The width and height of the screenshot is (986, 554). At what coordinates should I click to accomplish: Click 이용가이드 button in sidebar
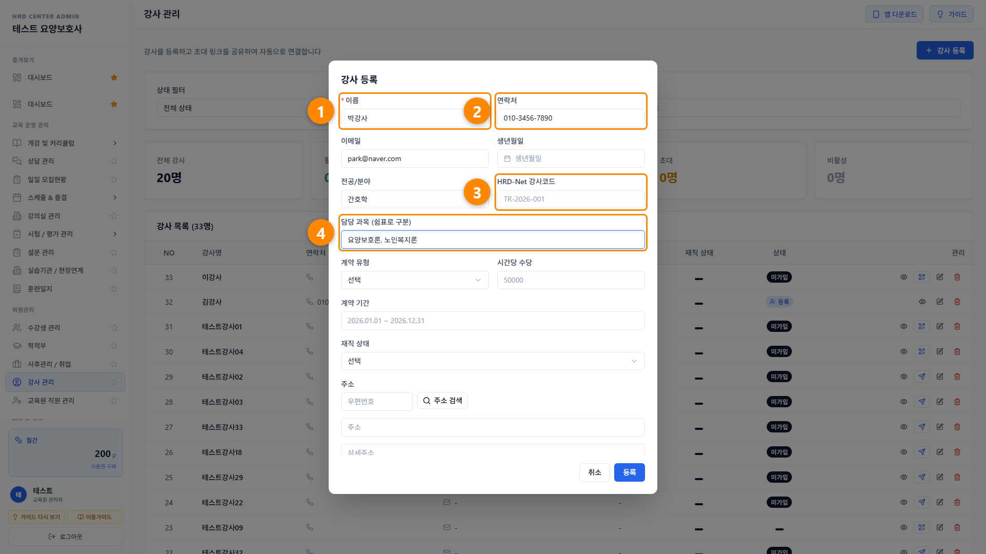point(94,517)
